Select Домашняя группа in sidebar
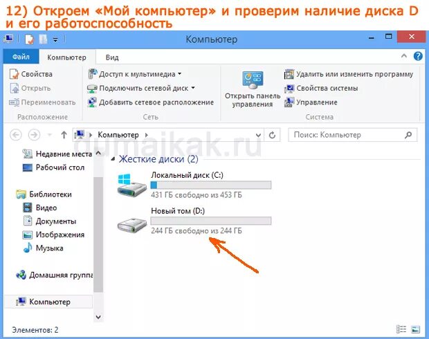The height and width of the screenshot is (339, 429). click(x=54, y=275)
